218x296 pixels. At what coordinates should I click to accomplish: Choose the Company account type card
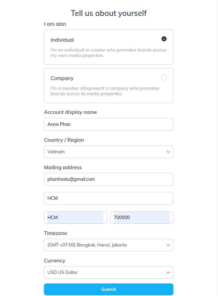pos(108,85)
